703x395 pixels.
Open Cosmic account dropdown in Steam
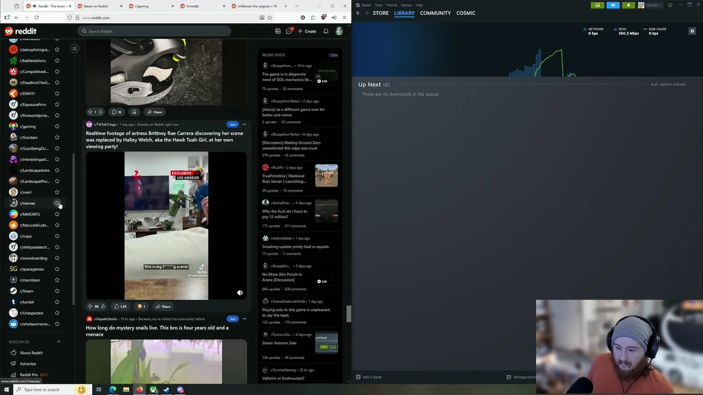(651, 5)
